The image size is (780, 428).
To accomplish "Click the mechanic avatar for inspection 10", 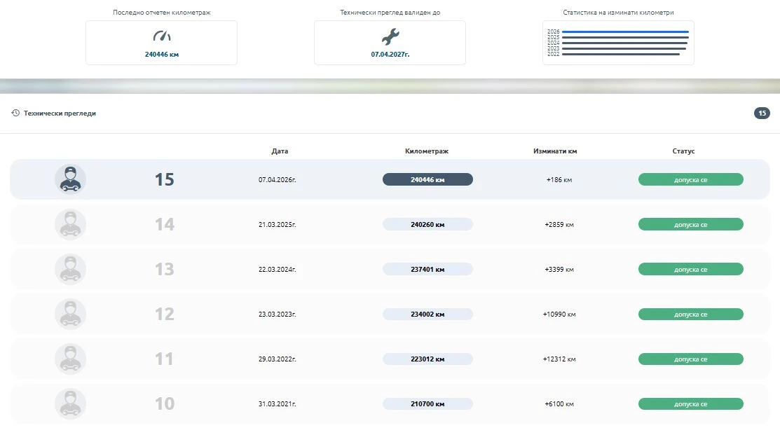I will tap(70, 403).
